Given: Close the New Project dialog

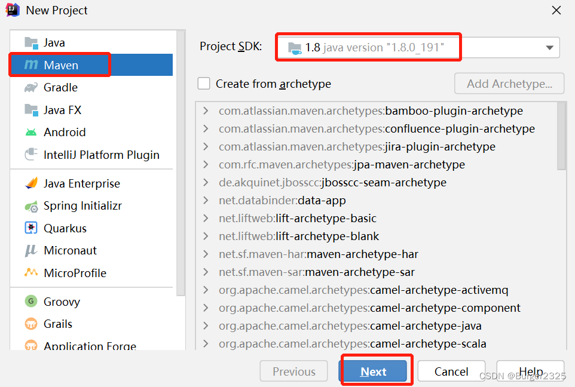Looking at the screenshot, I should tap(556, 10).
